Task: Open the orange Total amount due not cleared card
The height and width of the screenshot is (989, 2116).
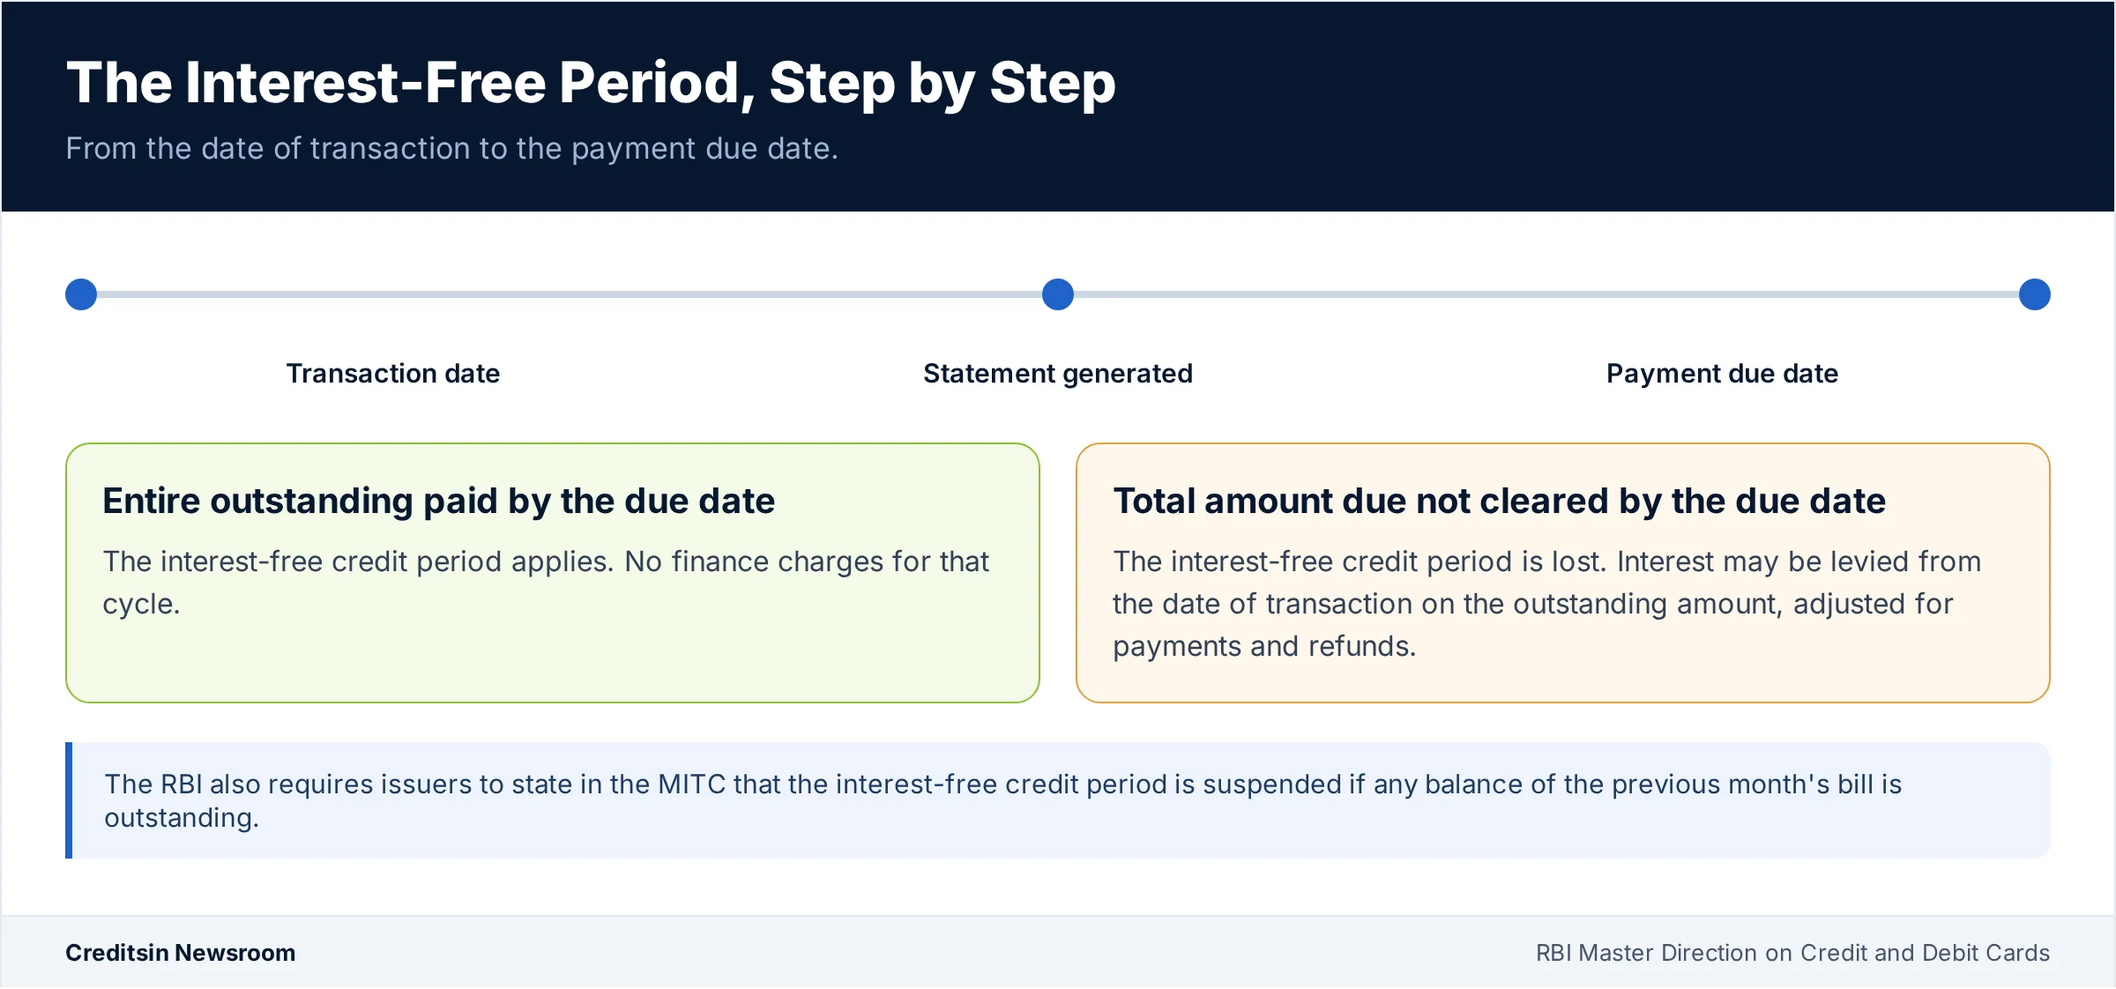Action: pos(1563,573)
